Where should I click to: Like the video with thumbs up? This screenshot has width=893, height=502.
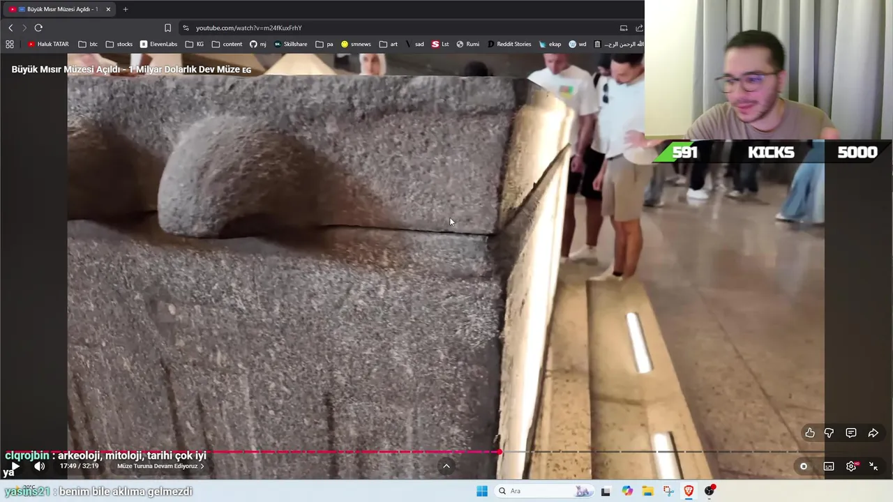pyautogui.click(x=810, y=433)
